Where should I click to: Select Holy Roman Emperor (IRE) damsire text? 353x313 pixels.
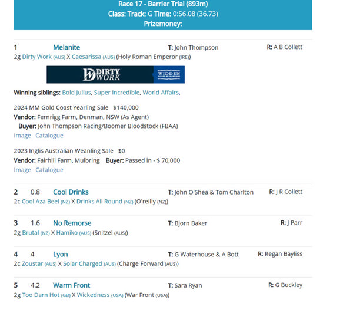pyautogui.click(x=154, y=57)
